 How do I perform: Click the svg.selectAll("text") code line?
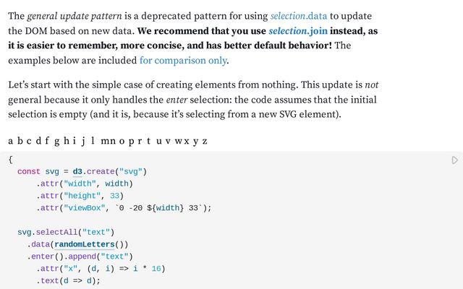(x=65, y=232)
